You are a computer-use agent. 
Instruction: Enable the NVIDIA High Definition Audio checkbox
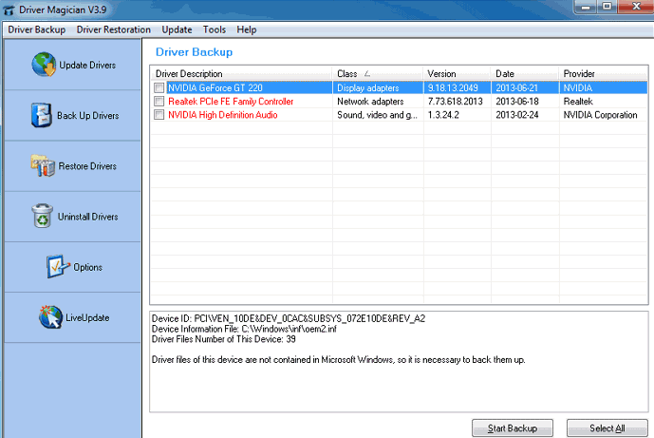(x=159, y=115)
